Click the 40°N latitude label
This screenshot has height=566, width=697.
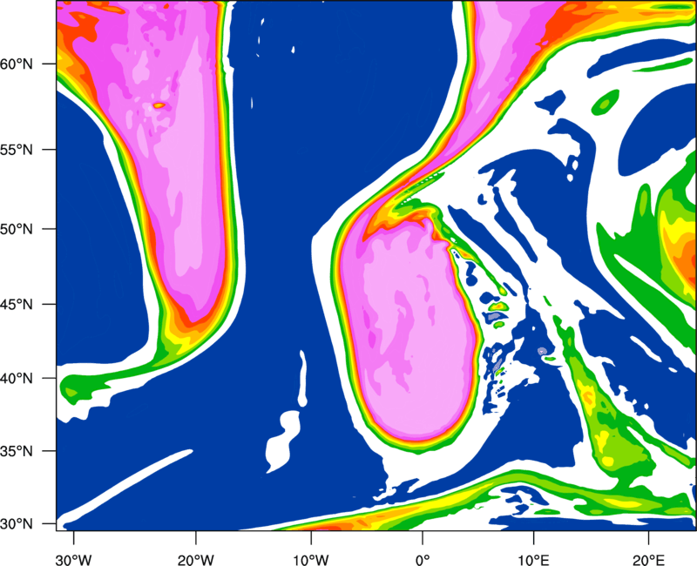tap(17, 378)
